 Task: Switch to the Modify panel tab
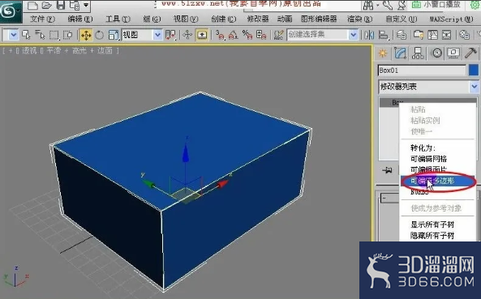pyautogui.click(x=400, y=53)
